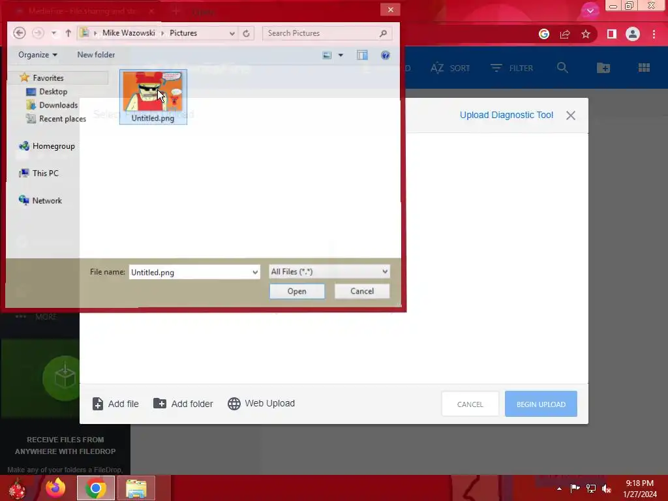Open Action Center flag icon
This screenshot has height=501, width=668.
(x=575, y=489)
